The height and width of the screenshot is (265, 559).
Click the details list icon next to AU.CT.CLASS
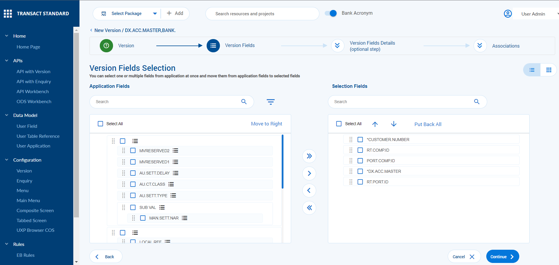click(171, 184)
